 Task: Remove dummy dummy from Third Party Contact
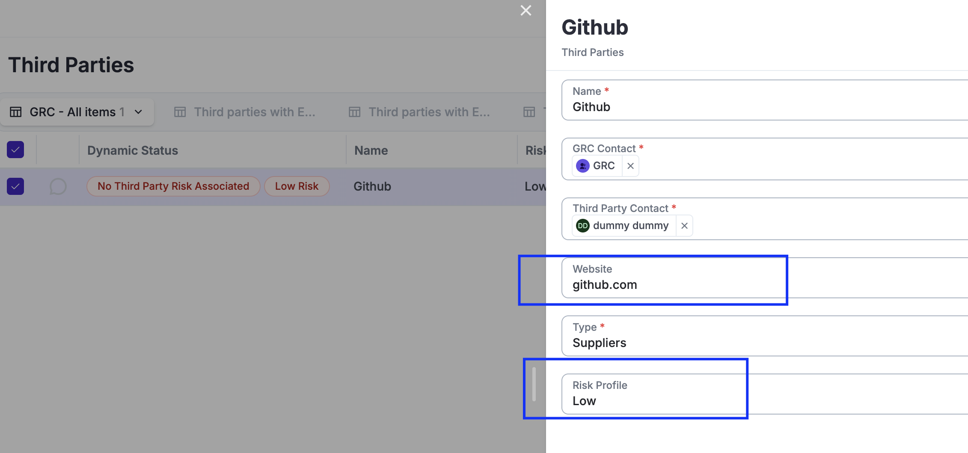click(x=684, y=226)
